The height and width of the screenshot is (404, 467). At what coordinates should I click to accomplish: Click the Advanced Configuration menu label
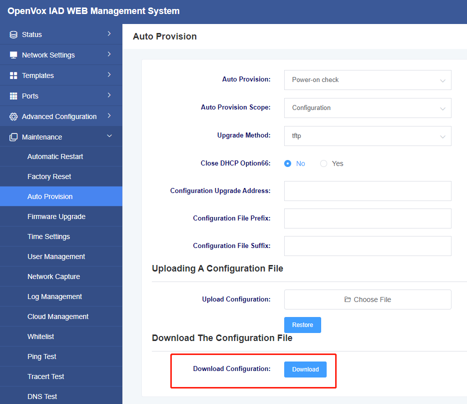[x=59, y=116]
